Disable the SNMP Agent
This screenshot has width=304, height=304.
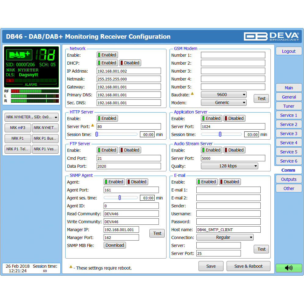tap(137, 182)
